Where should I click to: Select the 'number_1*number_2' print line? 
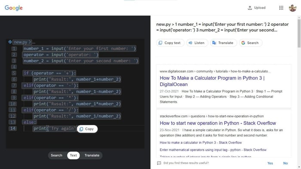pyautogui.click(x=77, y=104)
